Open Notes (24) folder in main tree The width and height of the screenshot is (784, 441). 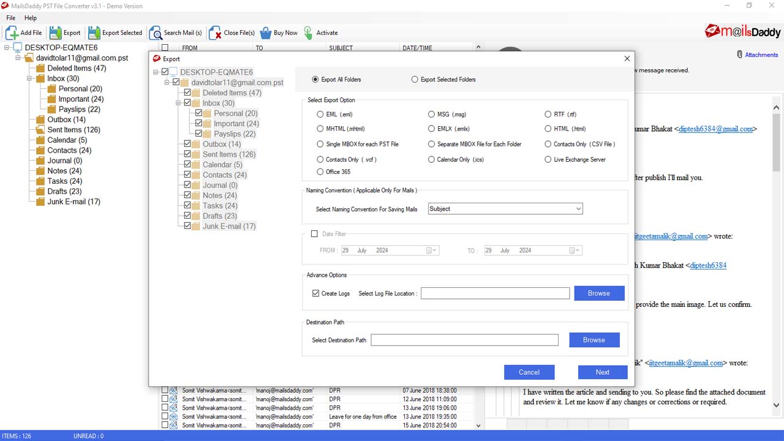64,171
